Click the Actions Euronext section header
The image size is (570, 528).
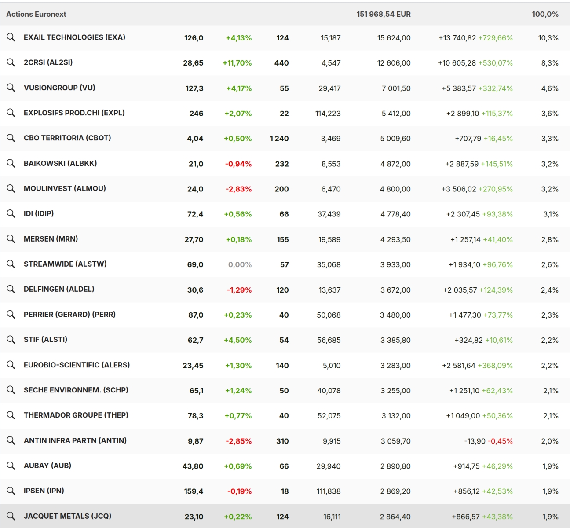[x=36, y=14]
